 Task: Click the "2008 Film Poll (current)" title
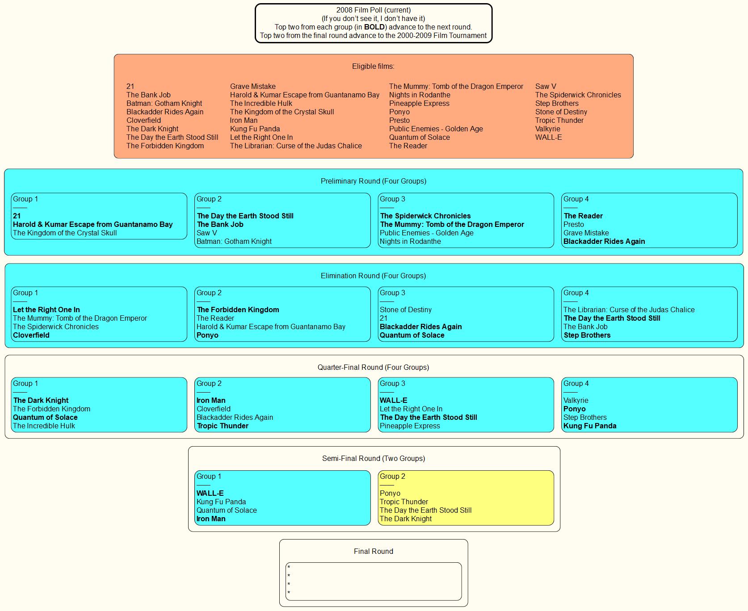[373, 10]
